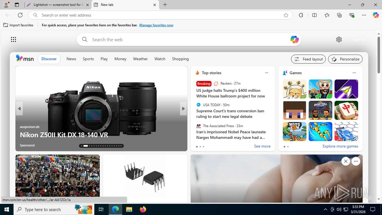Click Explore more games link
Image resolution: width=382 pixels, height=215 pixels.
(x=340, y=146)
